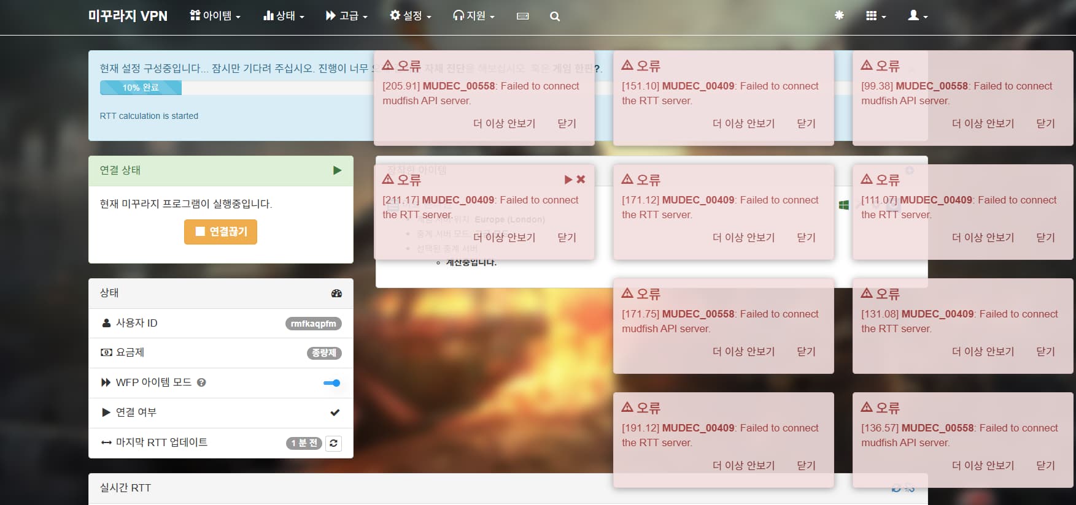Click the checkmark icon in 연결 여부 row
1076x505 pixels.
click(335, 412)
